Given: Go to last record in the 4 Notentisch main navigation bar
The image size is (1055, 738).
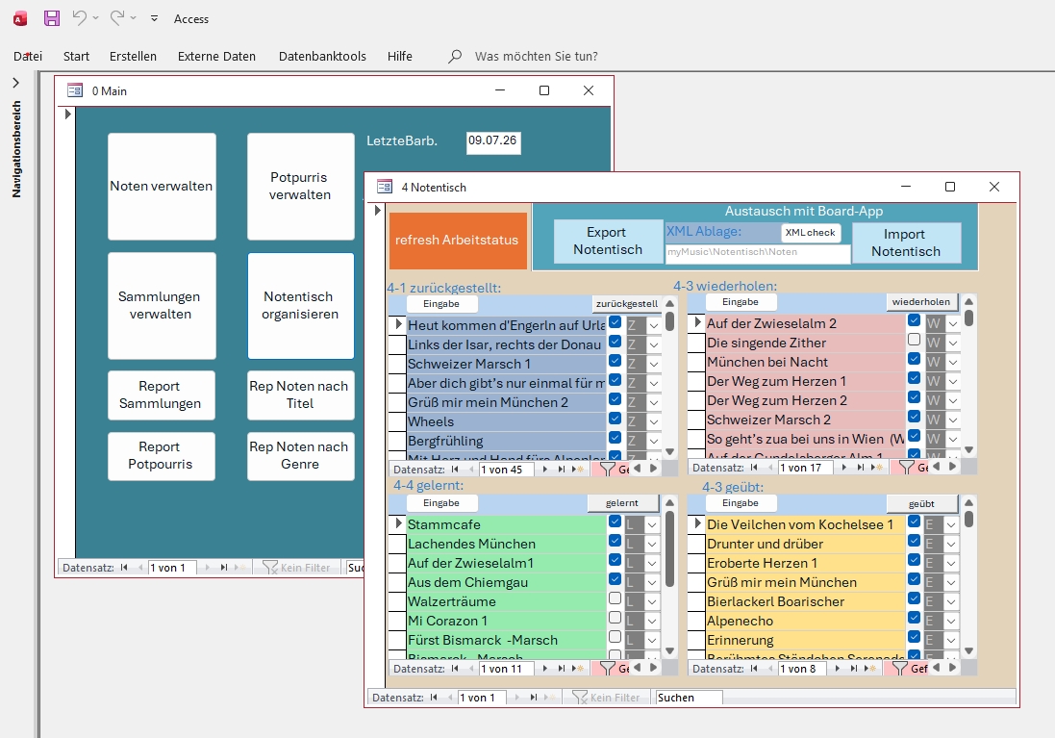Looking at the screenshot, I should click(534, 698).
